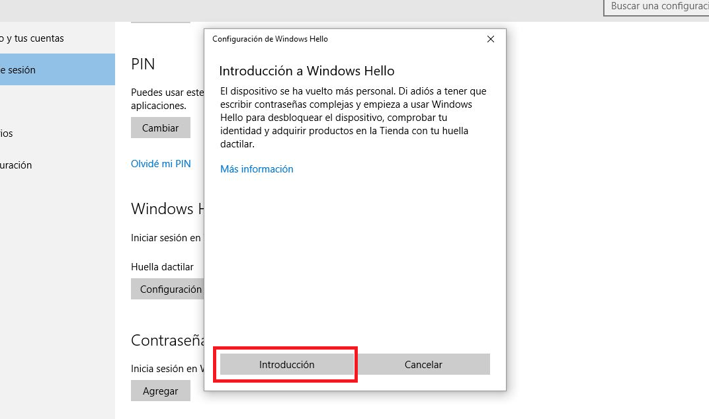Viewport: 709px width, 419px height.
Task: Open the tus cuentas sidebar item
Action: coord(58,38)
